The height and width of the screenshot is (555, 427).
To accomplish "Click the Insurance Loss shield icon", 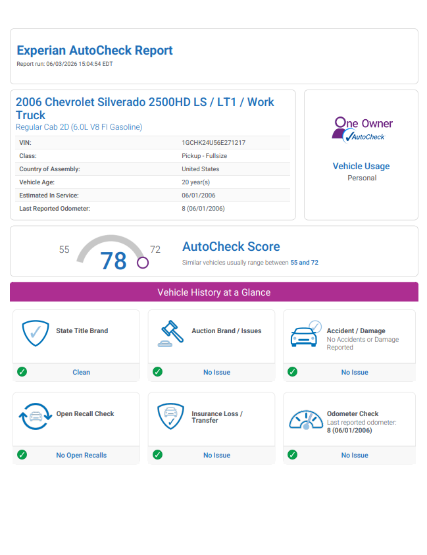I will tap(170, 416).
